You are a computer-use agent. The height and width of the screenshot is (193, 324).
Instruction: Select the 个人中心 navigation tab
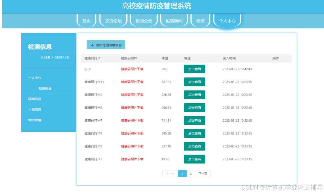point(227,20)
